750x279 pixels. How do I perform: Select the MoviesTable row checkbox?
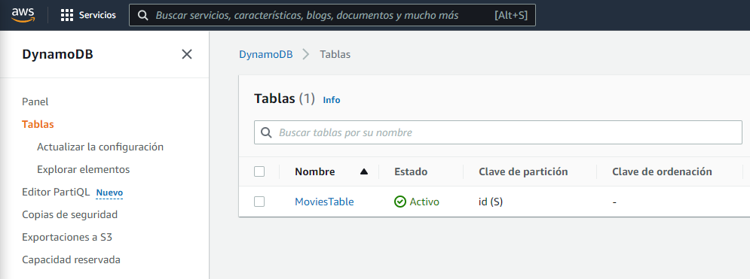coord(259,202)
